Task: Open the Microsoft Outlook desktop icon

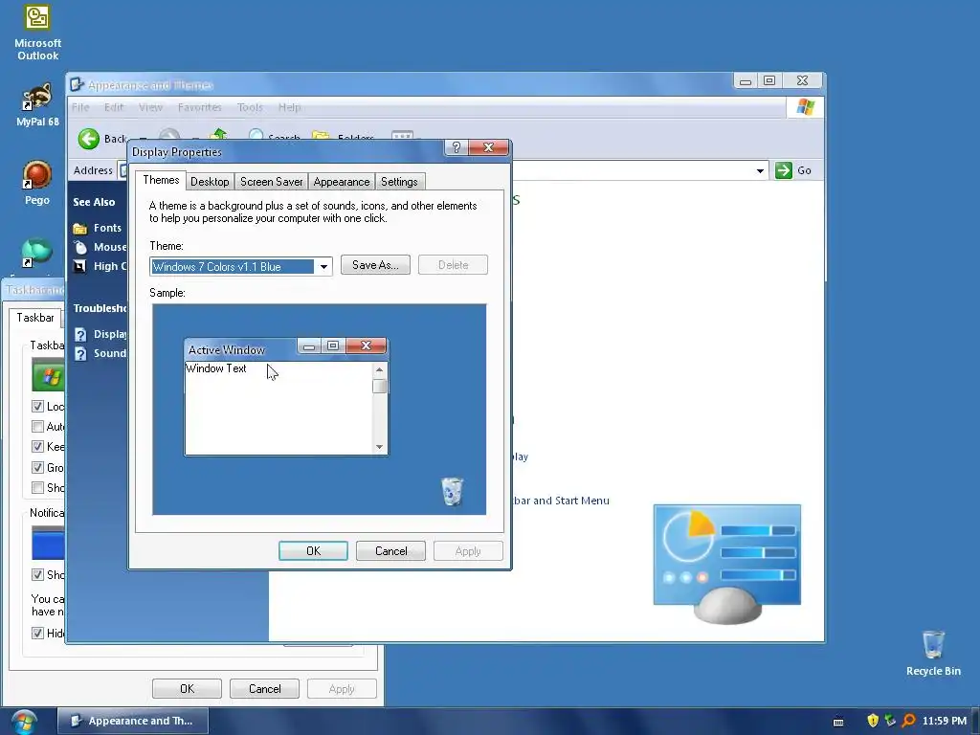Action: click(37, 33)
